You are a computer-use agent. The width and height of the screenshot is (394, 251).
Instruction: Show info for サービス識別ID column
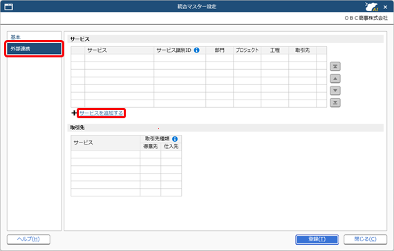(197, 50)
